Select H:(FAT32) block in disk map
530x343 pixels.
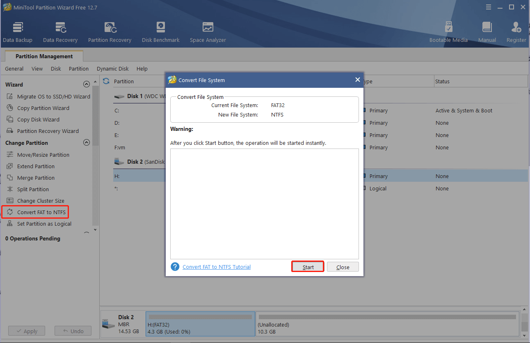tap(200, 324)
